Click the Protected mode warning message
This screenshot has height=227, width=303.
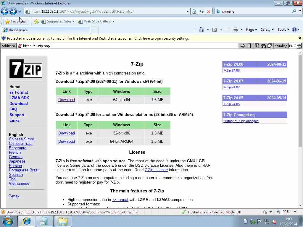[98, 38]
